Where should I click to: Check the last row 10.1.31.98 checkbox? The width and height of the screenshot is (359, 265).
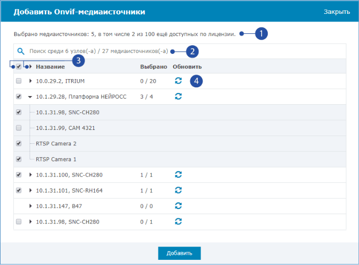pyautogui.click(x=19, y=222)
